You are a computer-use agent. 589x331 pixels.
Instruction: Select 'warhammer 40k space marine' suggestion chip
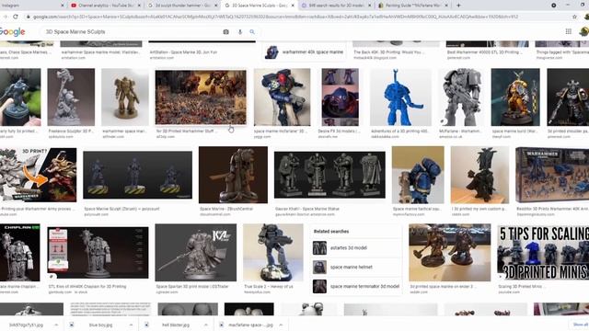pyautogui.click(x=305, y=52)
